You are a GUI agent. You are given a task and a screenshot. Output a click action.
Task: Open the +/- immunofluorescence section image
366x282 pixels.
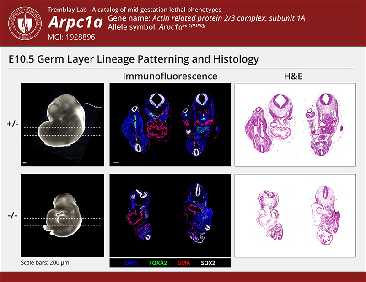tap(170, 124)
